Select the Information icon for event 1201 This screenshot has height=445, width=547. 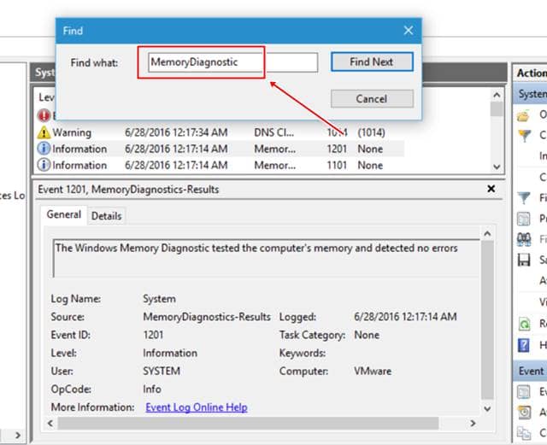tap(44, 149)
